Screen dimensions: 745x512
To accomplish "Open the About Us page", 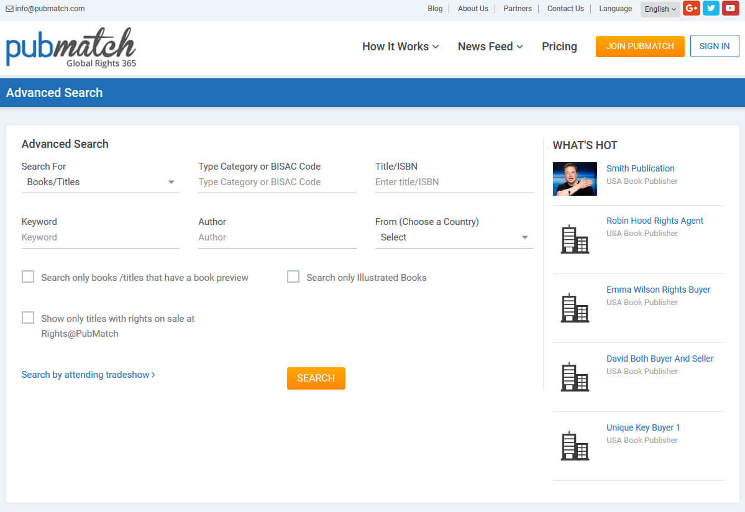I will click(x=473, y=9).
